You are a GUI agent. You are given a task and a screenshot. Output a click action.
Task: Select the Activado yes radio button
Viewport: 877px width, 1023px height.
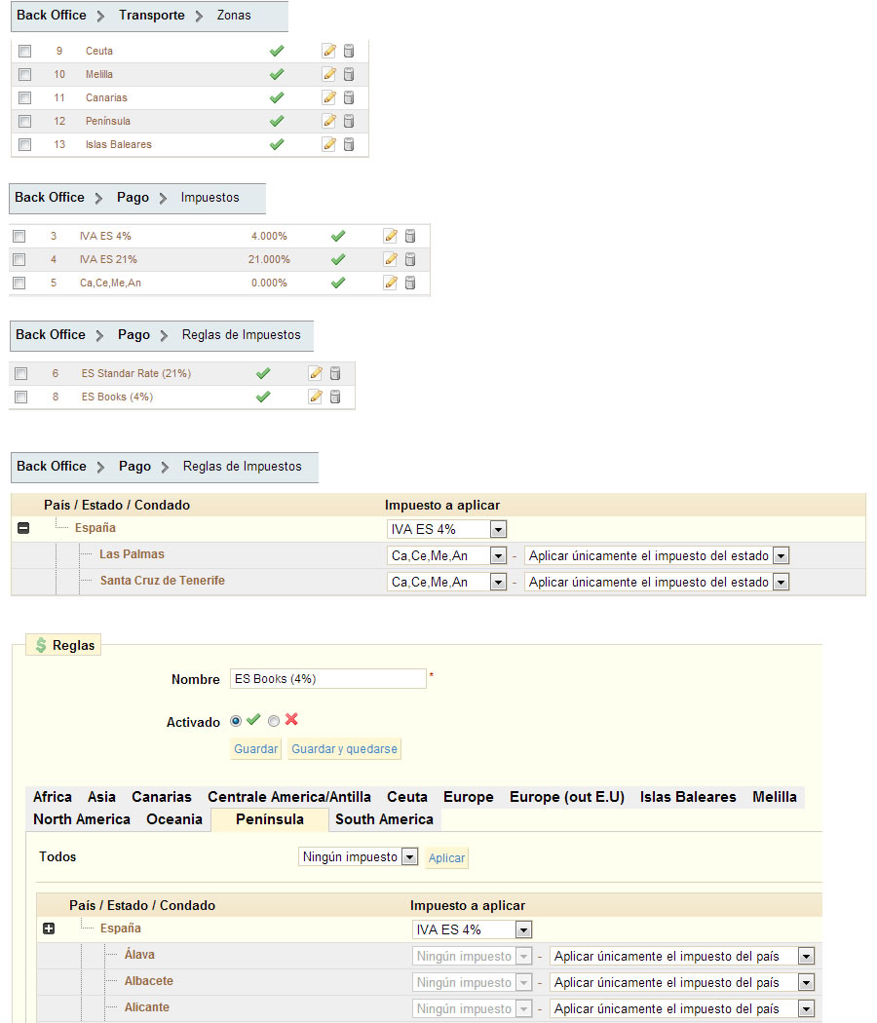click(x=236, y=721)
